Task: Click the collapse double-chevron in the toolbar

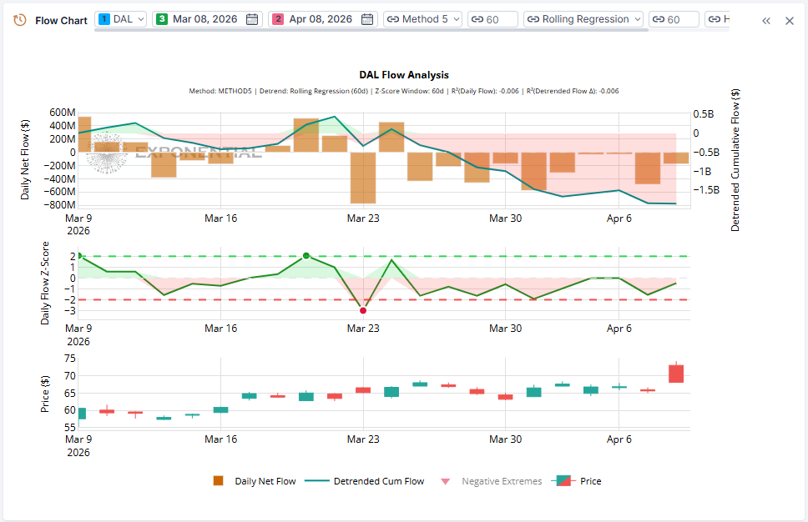Action: coord(766,20)
